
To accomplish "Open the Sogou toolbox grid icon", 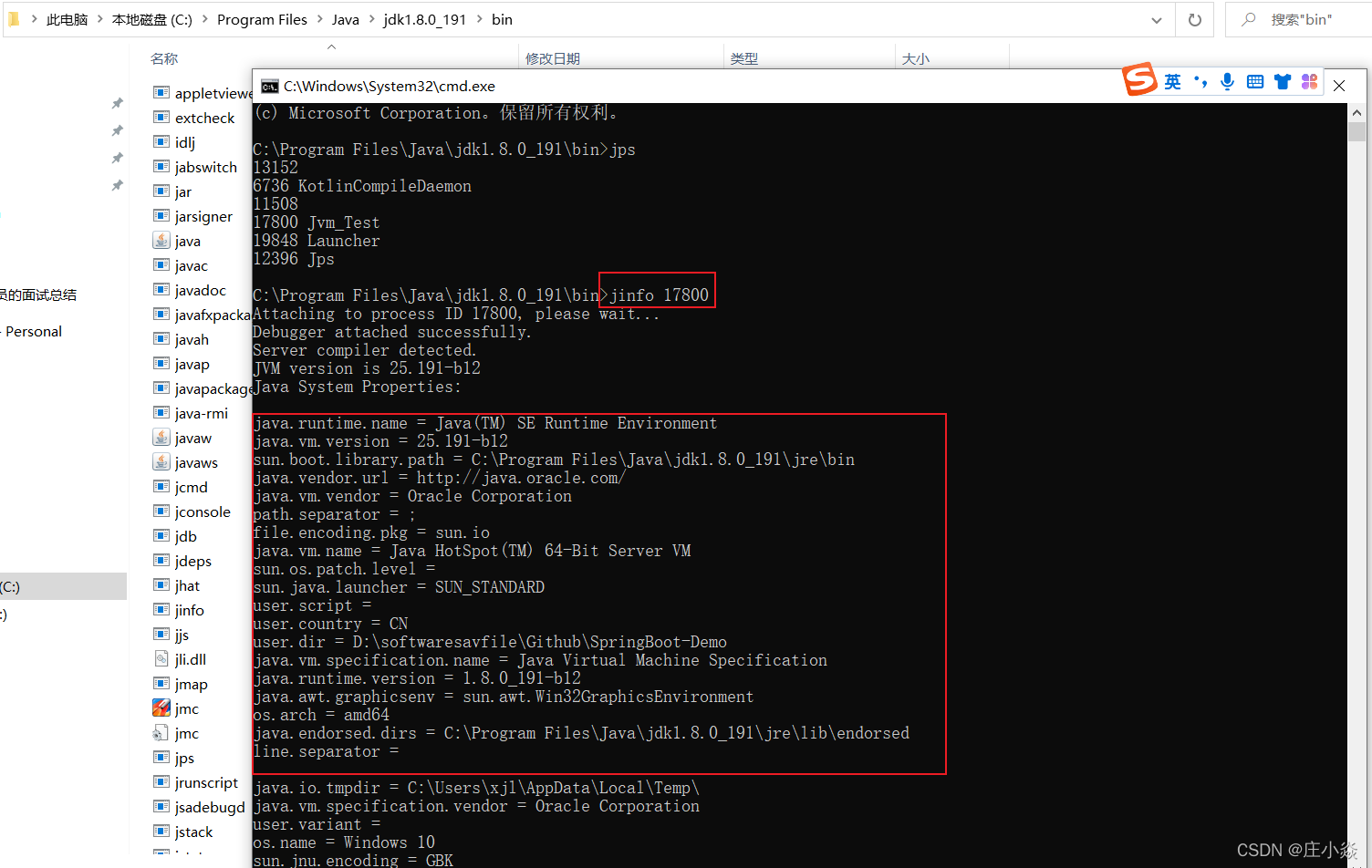I will point(1309,81).
